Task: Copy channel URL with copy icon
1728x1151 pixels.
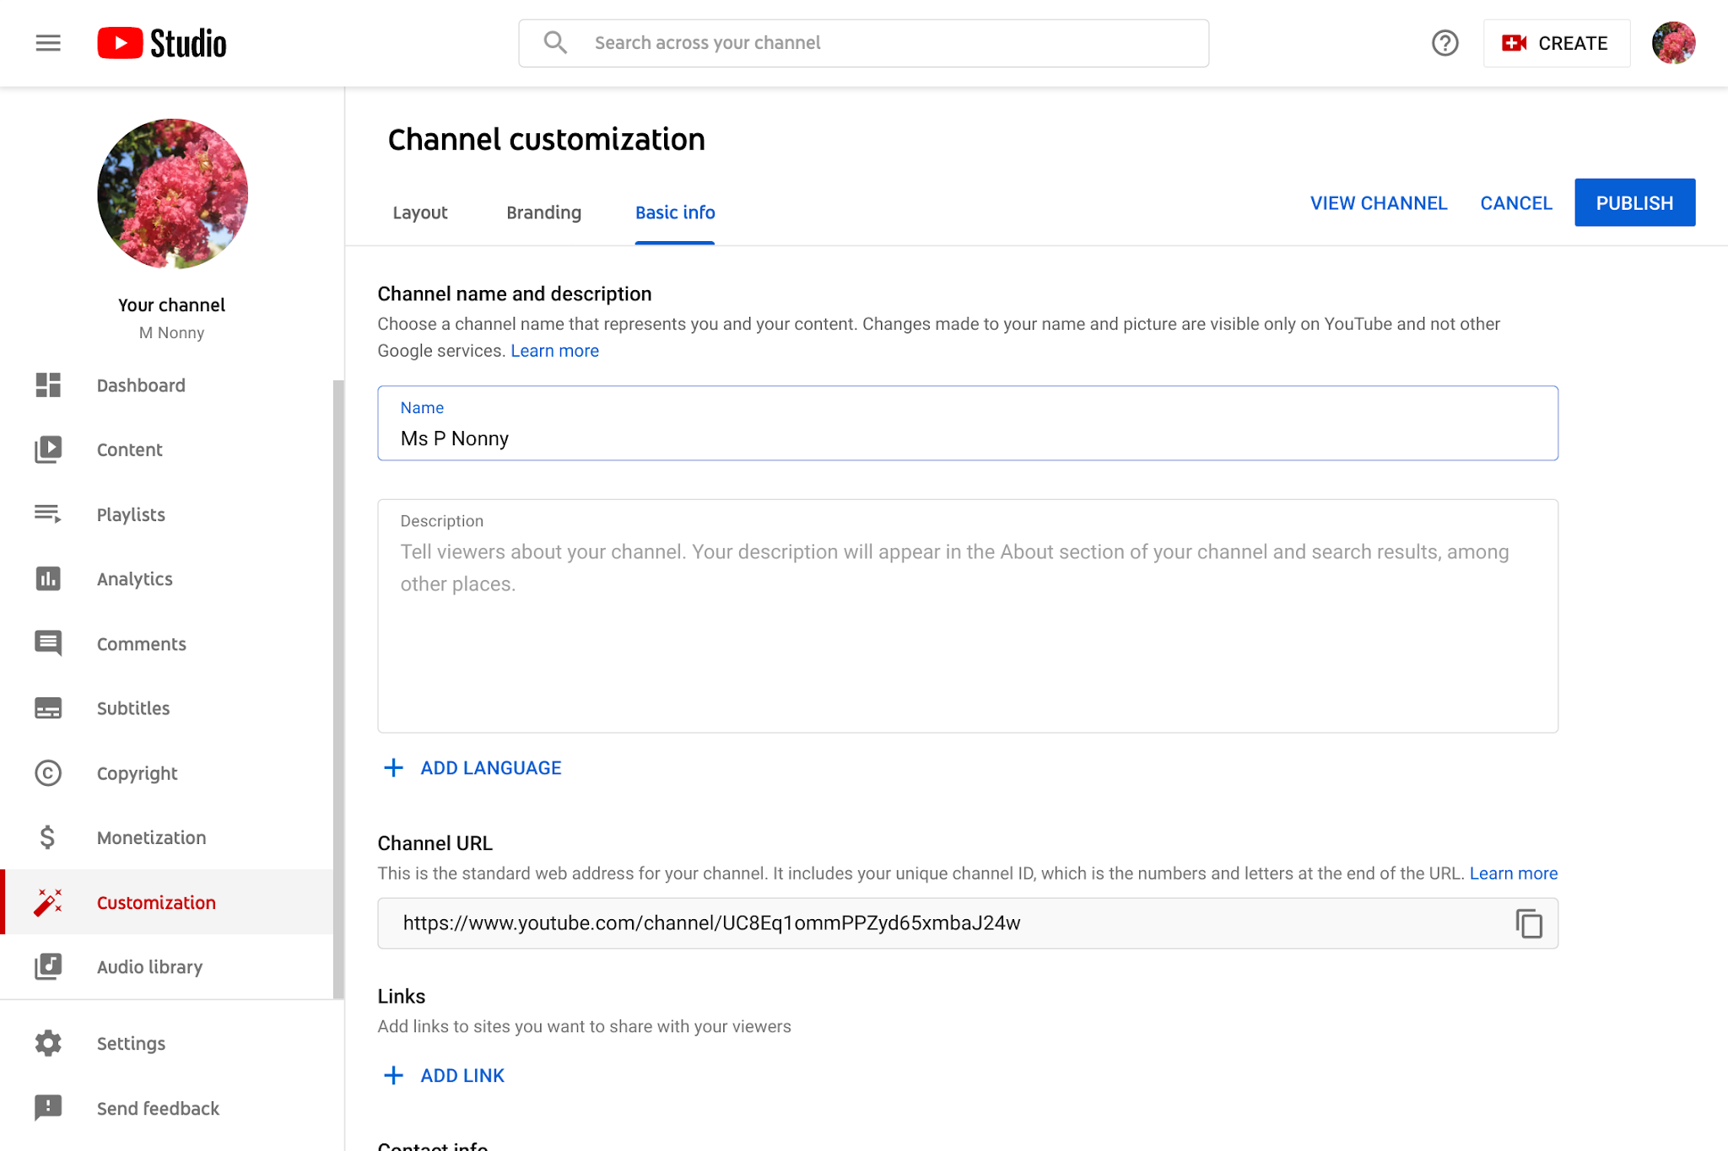Action: 1528,923
